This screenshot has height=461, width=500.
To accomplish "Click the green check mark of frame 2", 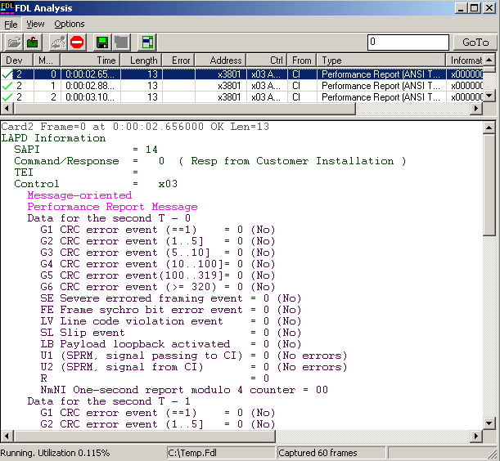I will coord(7,96).
